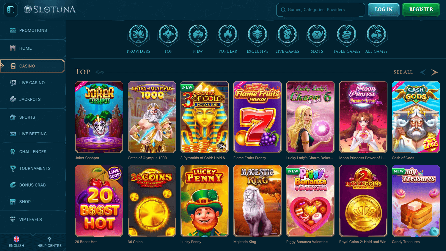Image resolution: width=446 pixels, height=251 pixels.
Task: Open the Bonus Crab menu item
Action: tap(33, 185)
